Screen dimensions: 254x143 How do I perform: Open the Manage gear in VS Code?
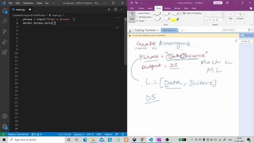point(5,127)
